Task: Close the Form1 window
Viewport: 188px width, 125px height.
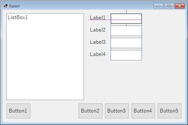Action: coord(180,6)
